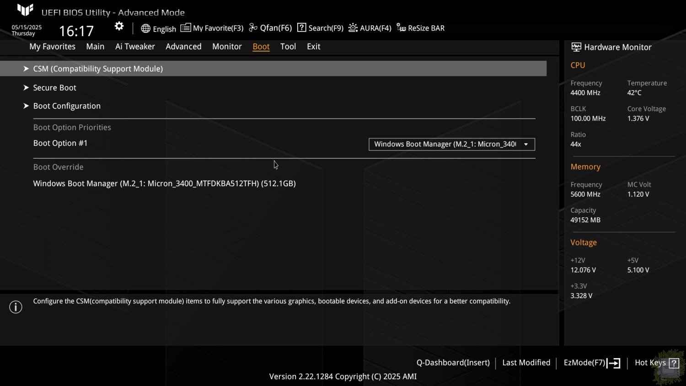The height and width of the screenshot is (386, 686).
Task: Click the Voltage section heading
Action: tap(584, 243)
